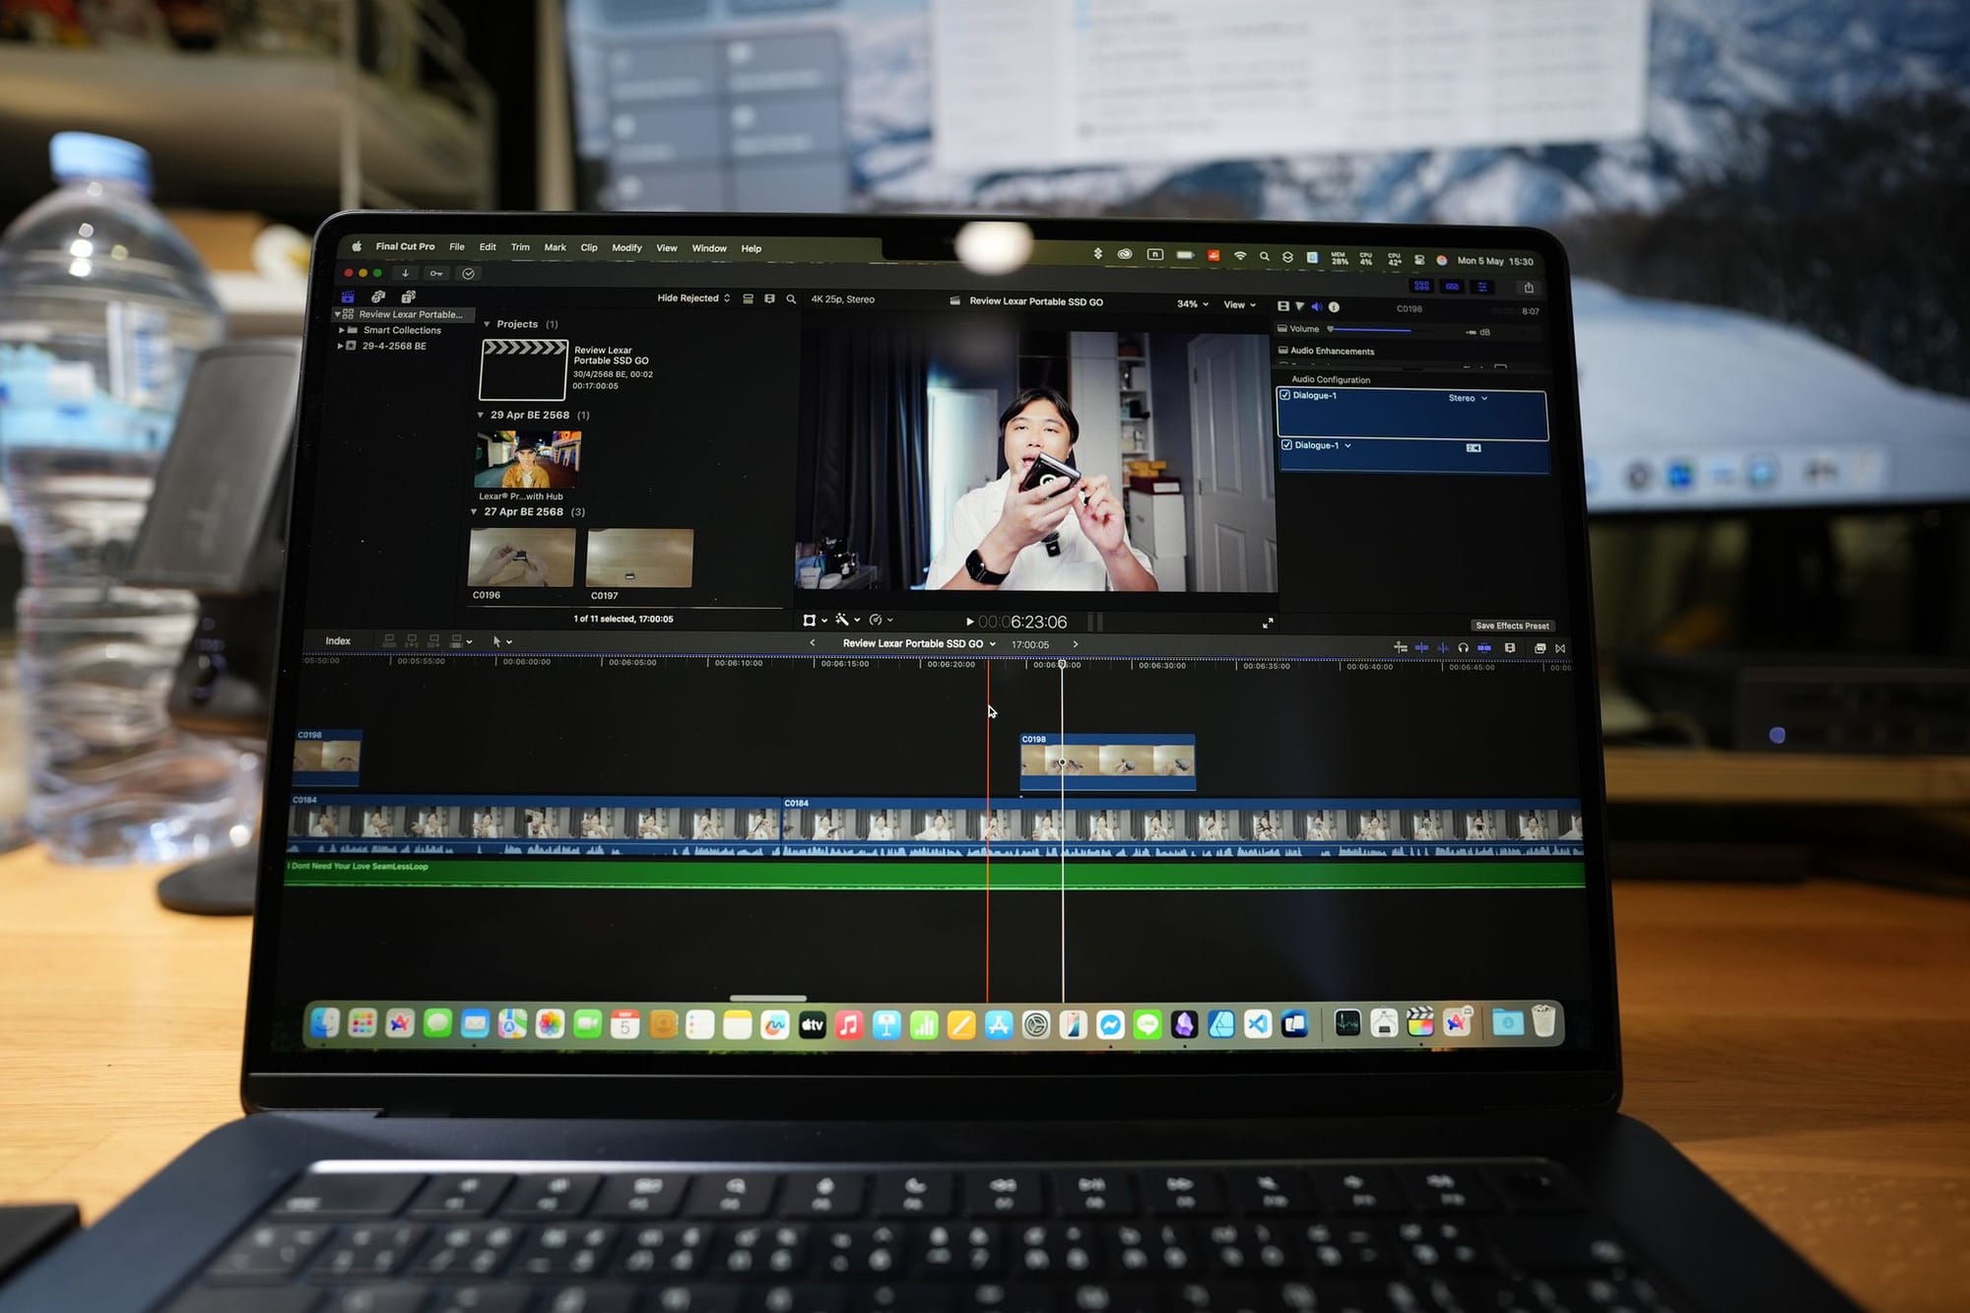
Task: Go back in timeline history arrow
Action: coord(813,642)
